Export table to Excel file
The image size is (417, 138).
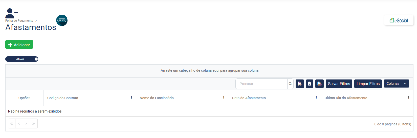point(310,84)
